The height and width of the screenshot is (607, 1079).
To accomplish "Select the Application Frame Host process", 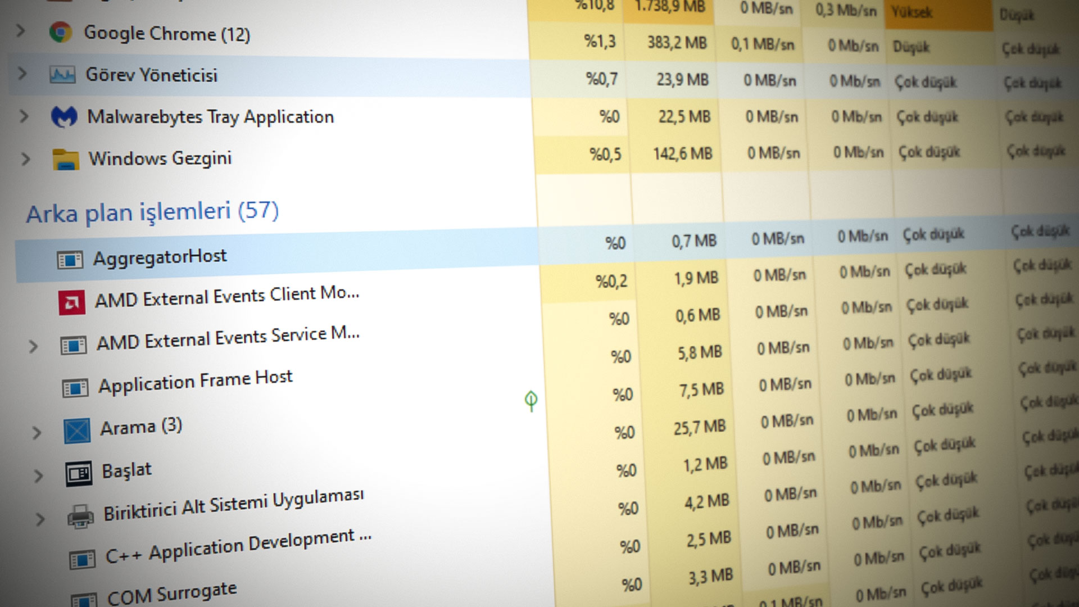I will 195,382.
